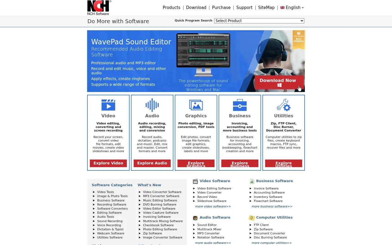Viewport: 392px width, 245px height.
Task: Open the Dictation & Typist link
Action: click(x=110, y=229)
